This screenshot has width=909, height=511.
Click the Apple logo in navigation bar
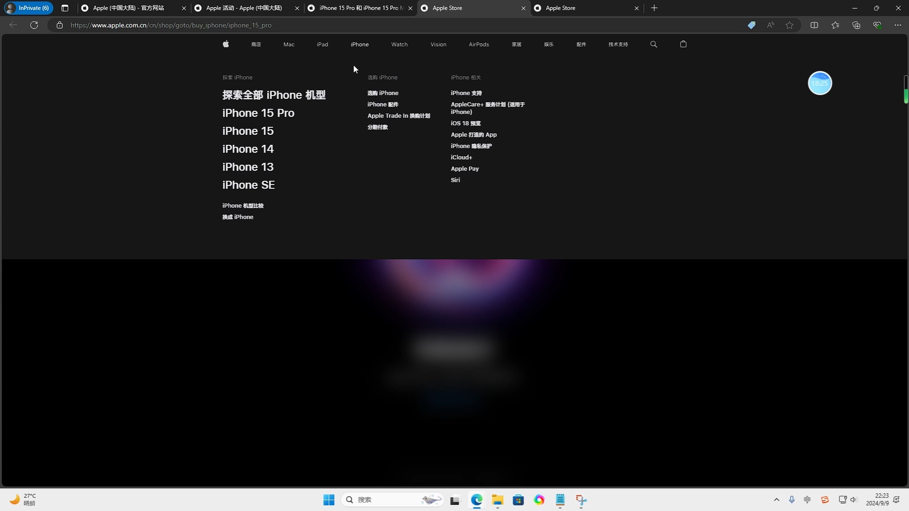point(226,44)
